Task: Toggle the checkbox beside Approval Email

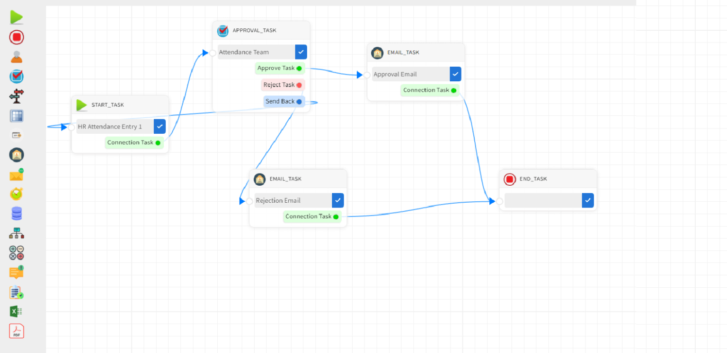Action: [455, 74]
